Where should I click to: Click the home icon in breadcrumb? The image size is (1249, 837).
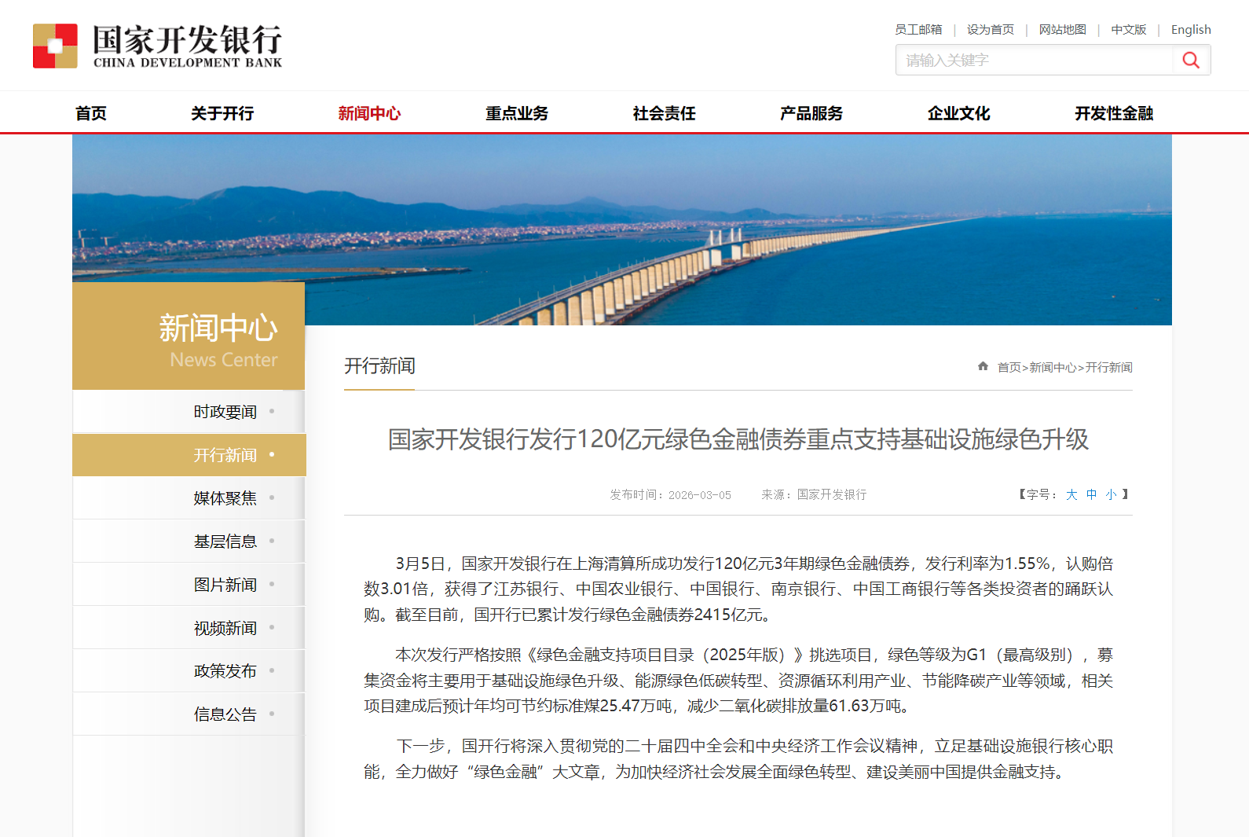pos(983,366)
